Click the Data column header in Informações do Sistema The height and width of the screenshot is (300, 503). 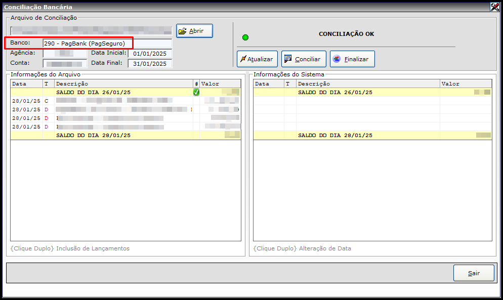[269, 84]
